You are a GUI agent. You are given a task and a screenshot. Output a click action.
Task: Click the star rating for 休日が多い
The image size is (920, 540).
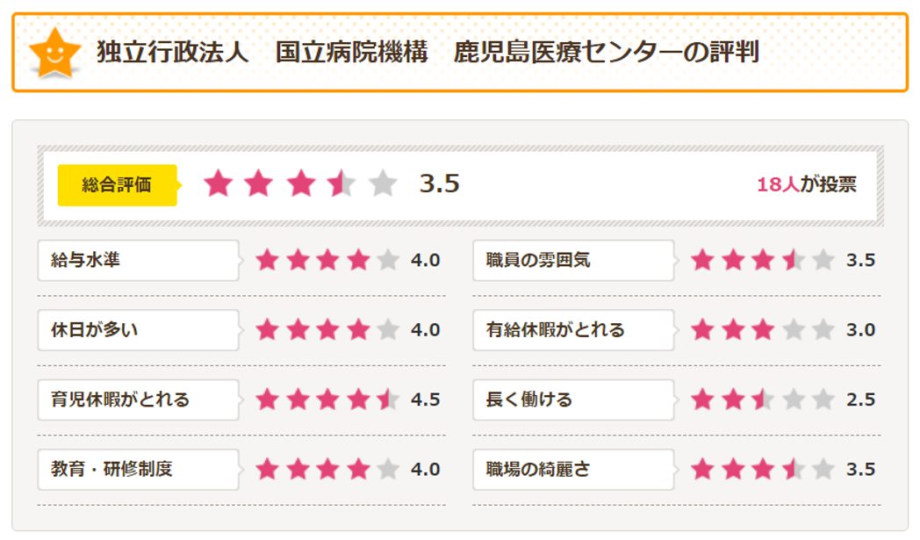coord(327,330)
